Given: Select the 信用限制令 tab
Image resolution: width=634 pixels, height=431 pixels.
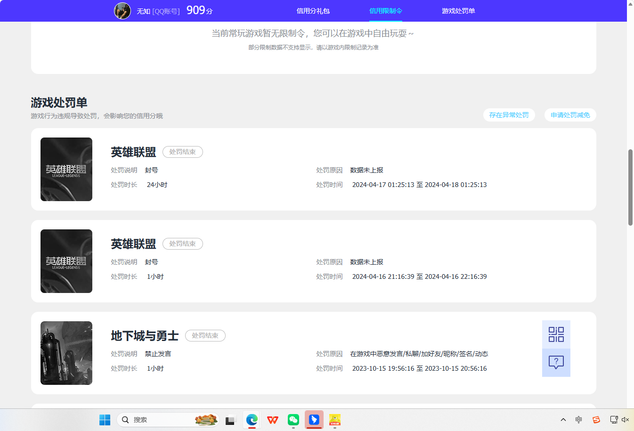Looking at the screenshot, I should [x=386, y=11].
